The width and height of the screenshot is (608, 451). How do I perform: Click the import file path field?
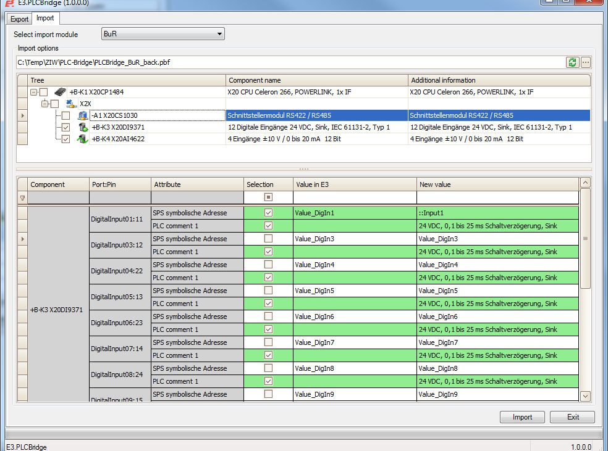(290, 62)
